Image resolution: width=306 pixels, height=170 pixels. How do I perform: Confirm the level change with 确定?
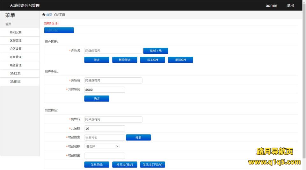point(97,99)
